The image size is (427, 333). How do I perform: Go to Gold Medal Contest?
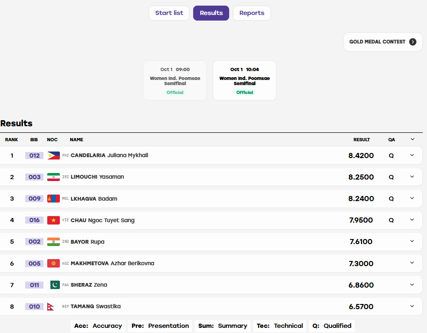pos(383,42)
